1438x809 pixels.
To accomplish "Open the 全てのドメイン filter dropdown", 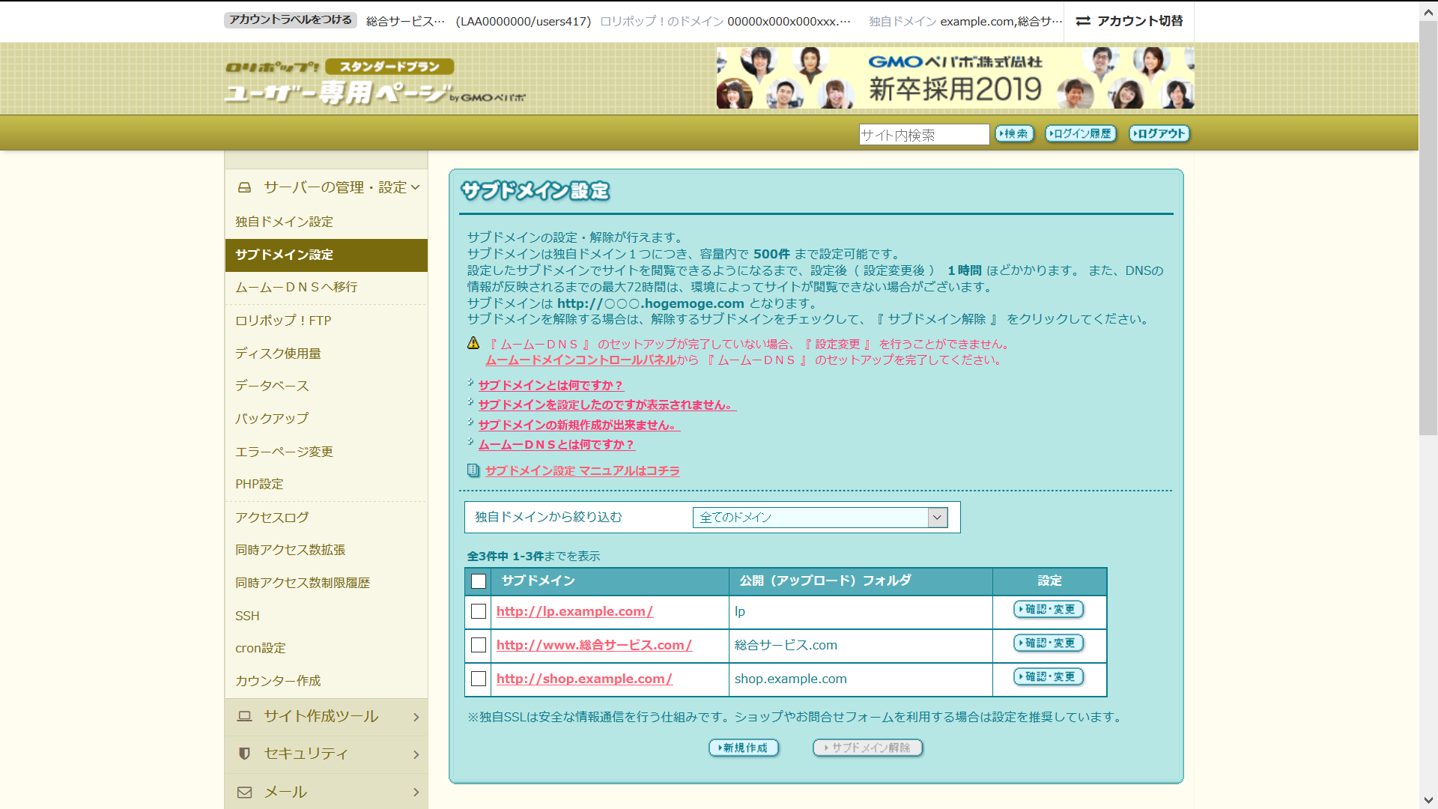I will click(x=820, y=518).
